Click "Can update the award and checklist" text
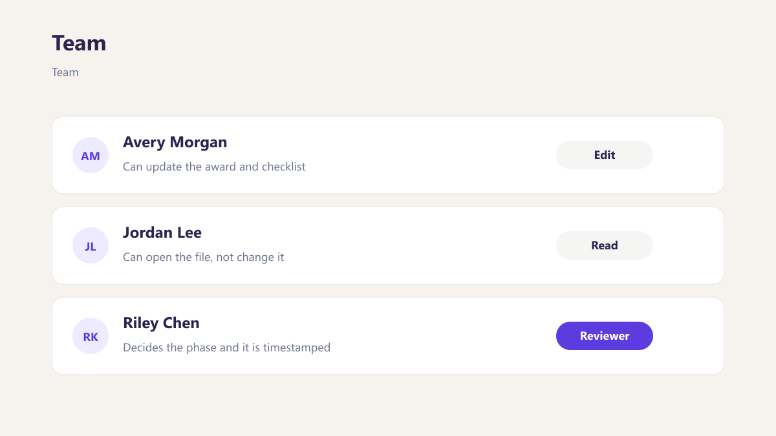This screenshot has height=436, width=776. coord(214,167)
